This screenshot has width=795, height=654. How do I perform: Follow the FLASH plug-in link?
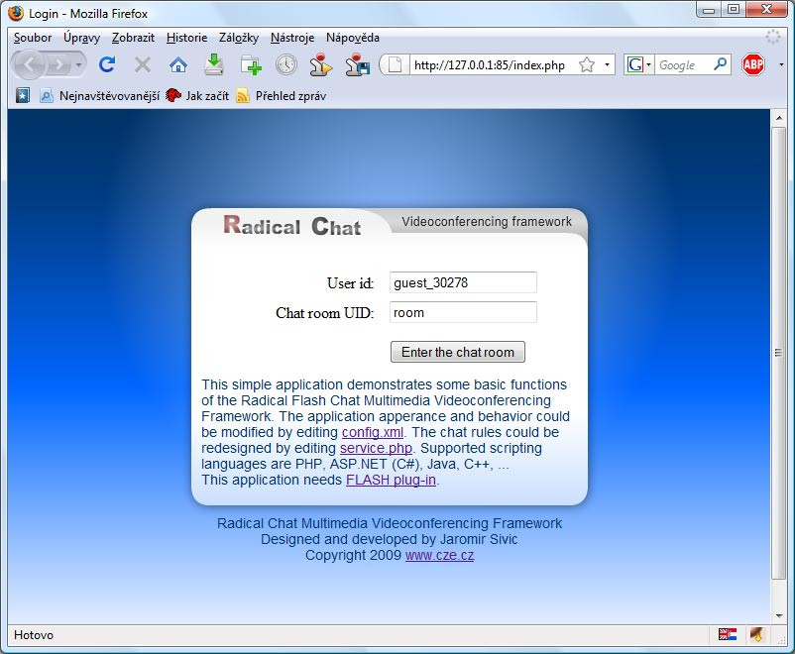pos(391,480)
